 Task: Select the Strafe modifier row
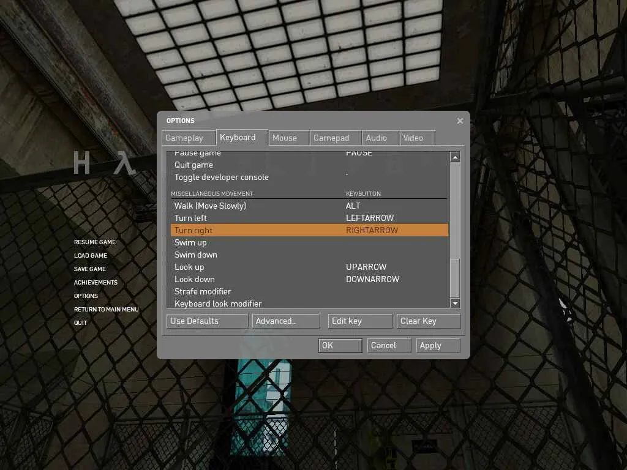point(309,292)
